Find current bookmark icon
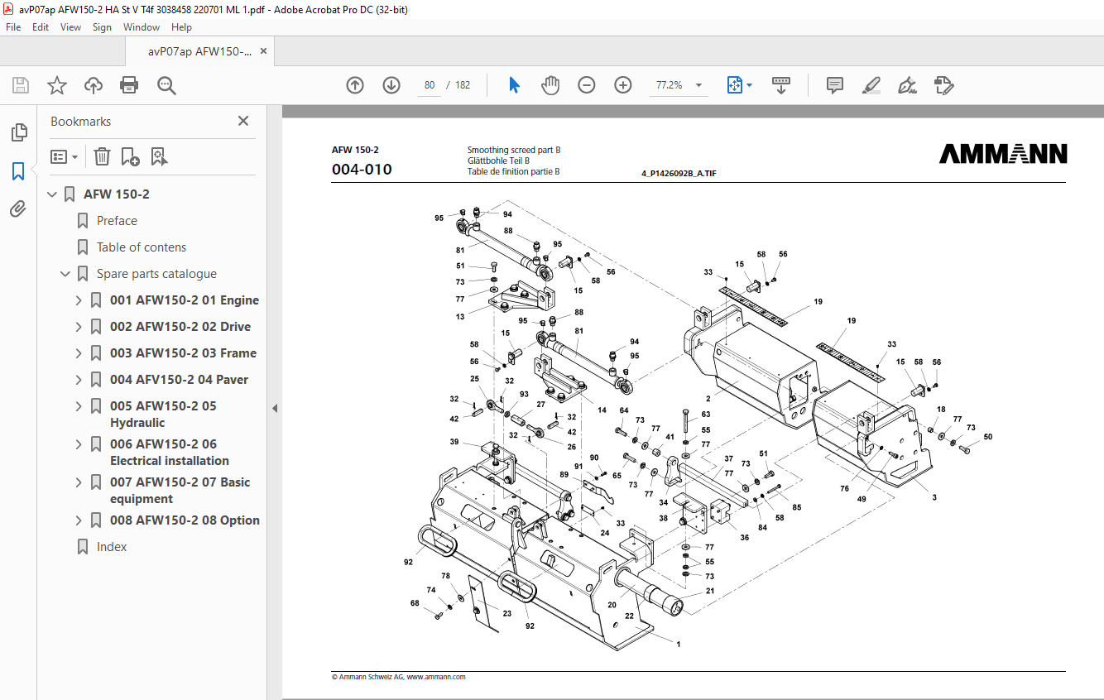The width and height of the screenshot is (1104, 700). (159, 156)
